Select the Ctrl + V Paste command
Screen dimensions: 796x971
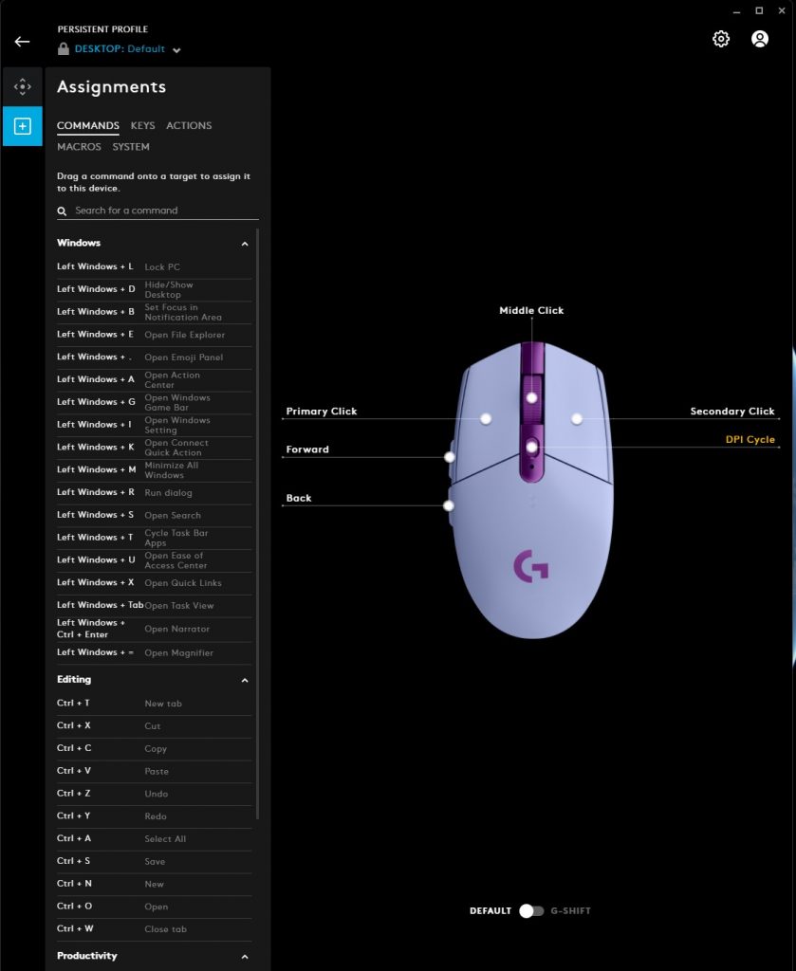(155, 771)
